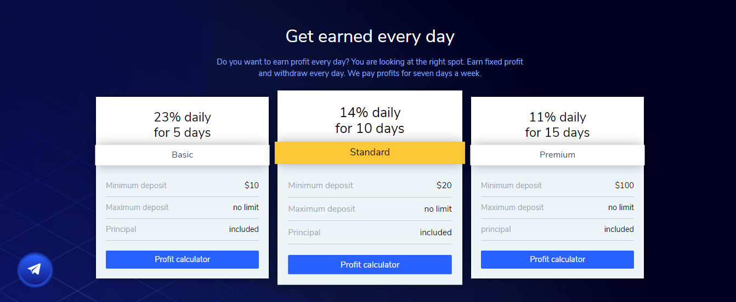
Task: Click Standard plan Principal included row
Action: [370, 233]
